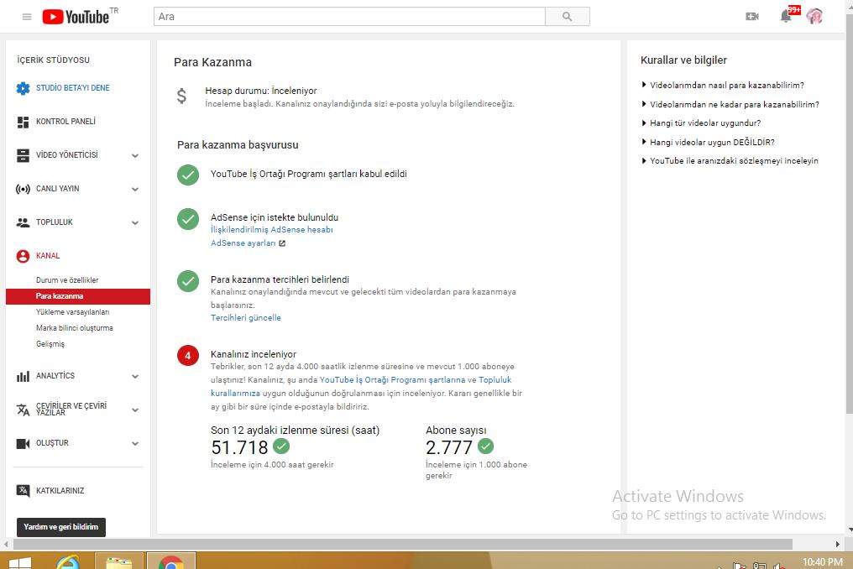The width and height of the screenshot is (853, 569).
Task: Click the Windows Start button
Action: point(19,562)
